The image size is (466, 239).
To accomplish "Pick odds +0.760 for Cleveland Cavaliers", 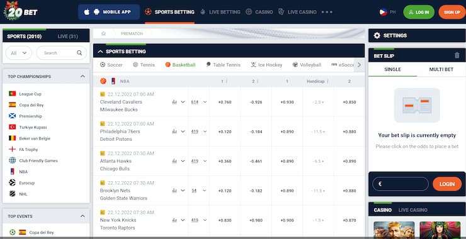I will 225,102.
